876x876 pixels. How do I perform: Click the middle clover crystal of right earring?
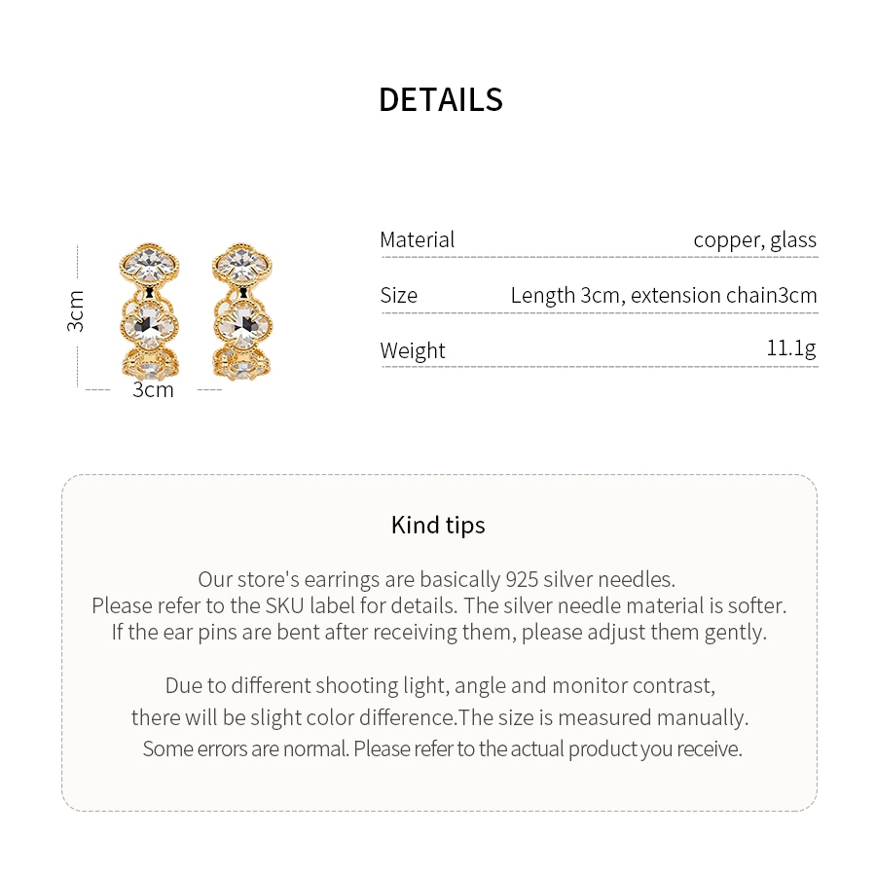(243, 325)
